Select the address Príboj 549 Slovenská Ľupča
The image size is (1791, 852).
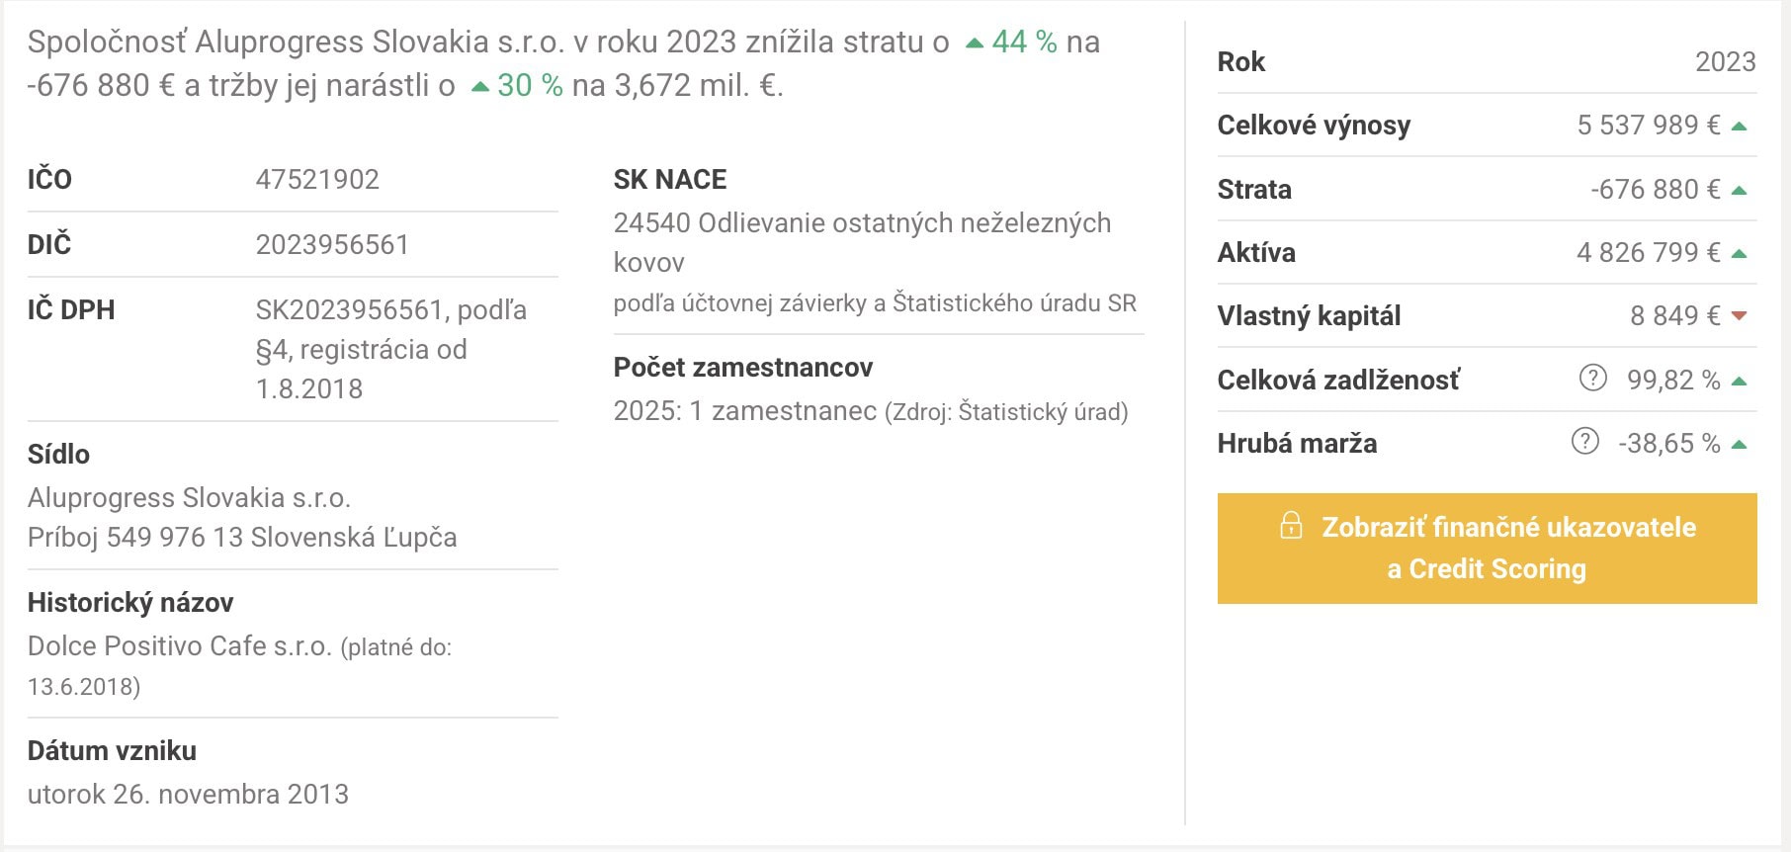(x=241, y=538)
